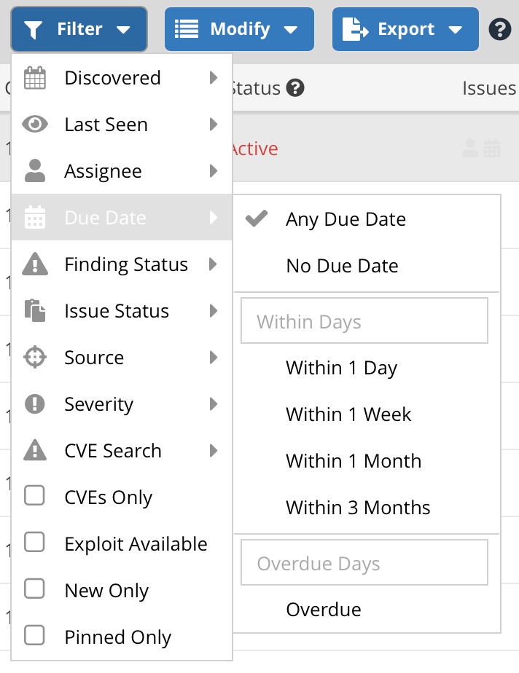The height and width of the screenshot is (673, 519).
Task: Click the Overdue Days input field
Action: coord(364,562)
